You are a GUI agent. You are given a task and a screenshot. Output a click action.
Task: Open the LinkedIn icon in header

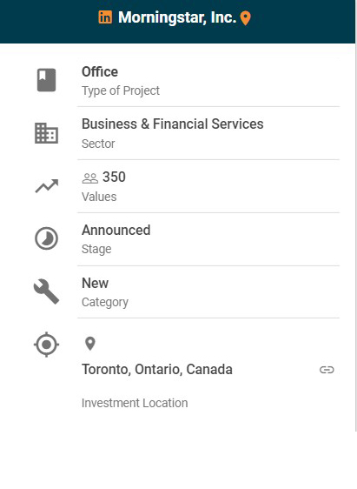(x=105, y=17)
